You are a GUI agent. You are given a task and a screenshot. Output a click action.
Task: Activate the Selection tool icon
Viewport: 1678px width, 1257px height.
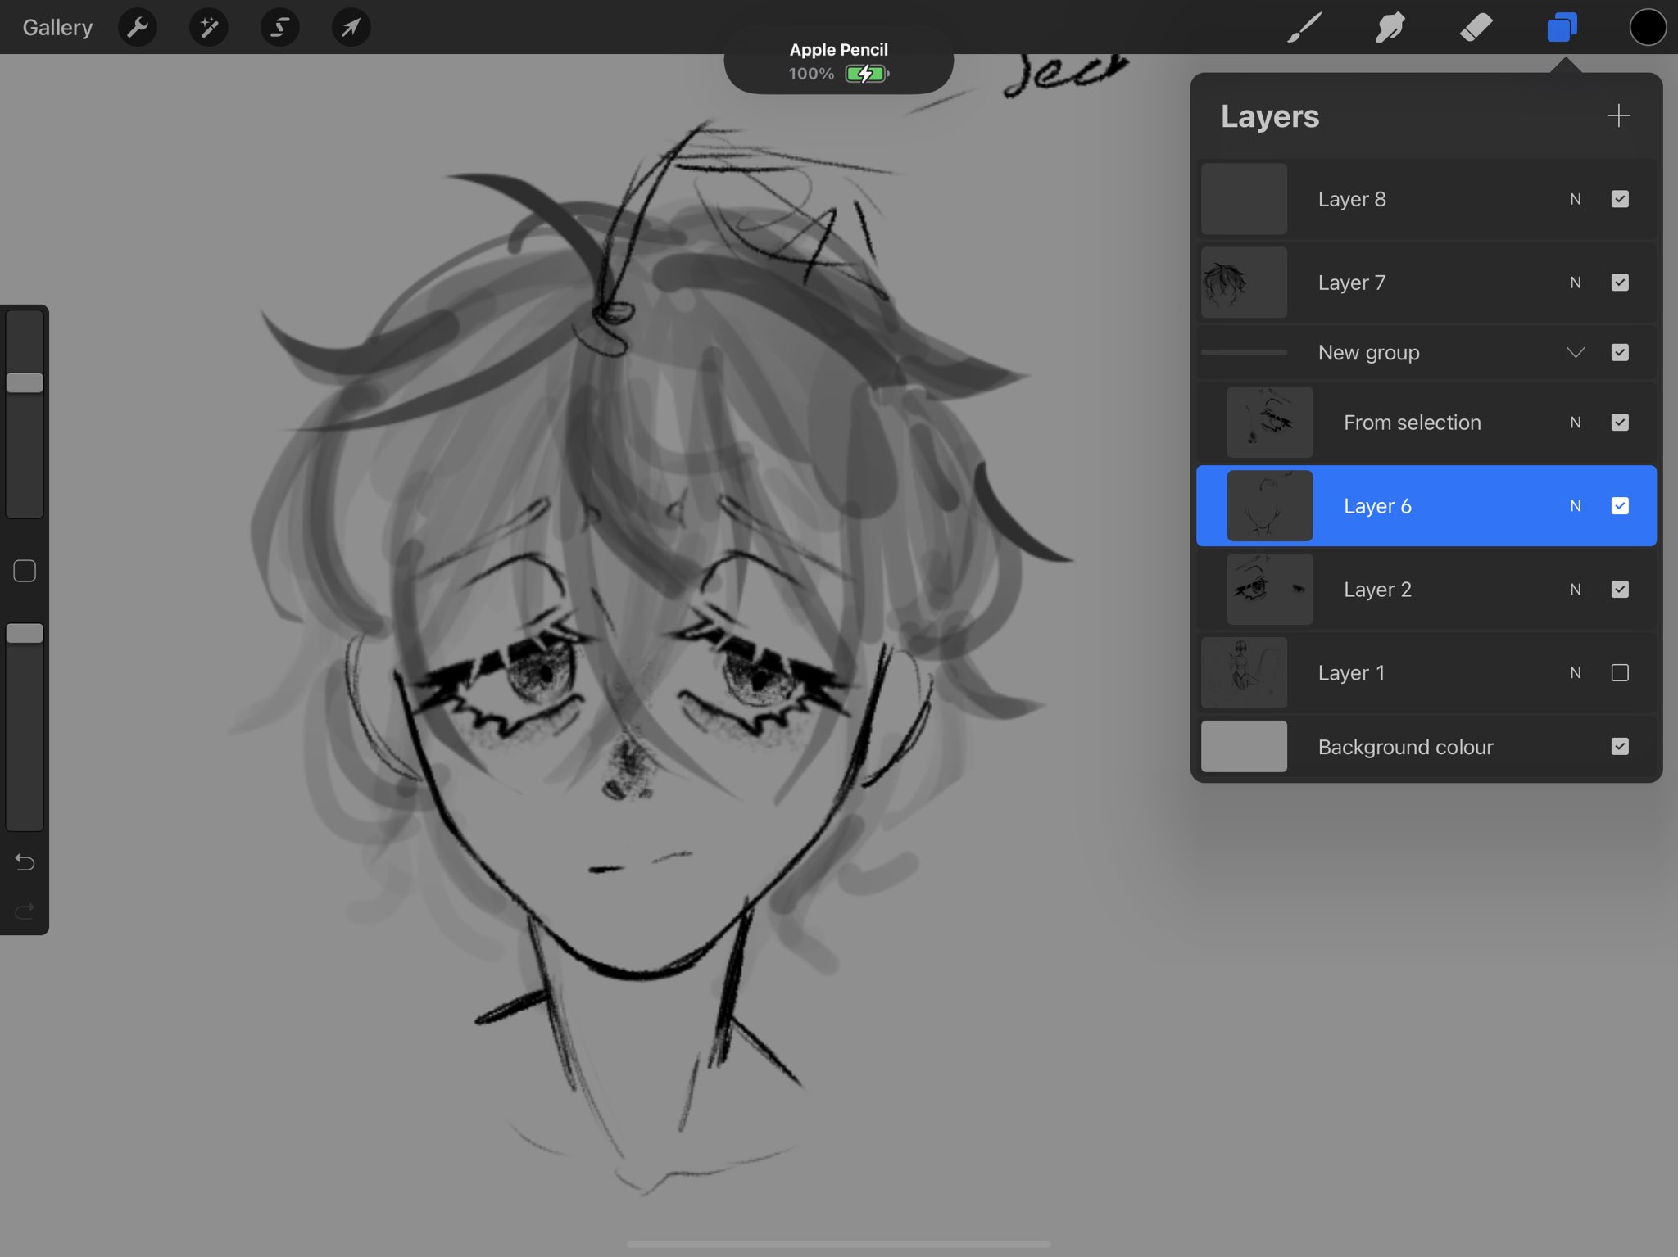click(x=279, y=27)
